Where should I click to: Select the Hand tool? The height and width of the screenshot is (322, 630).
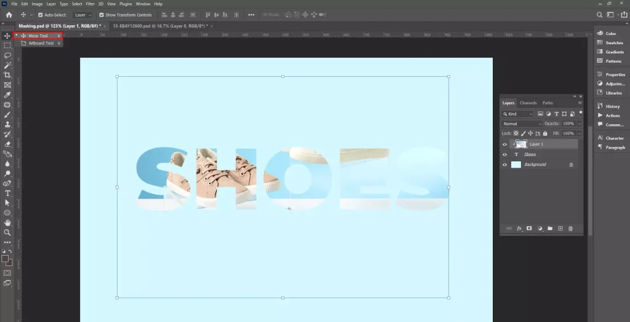[7, 222]
